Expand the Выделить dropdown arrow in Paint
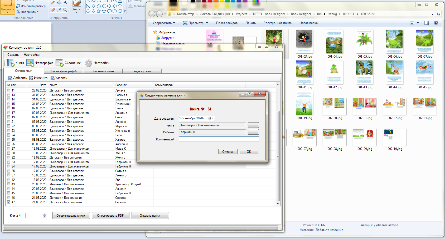 7,12
